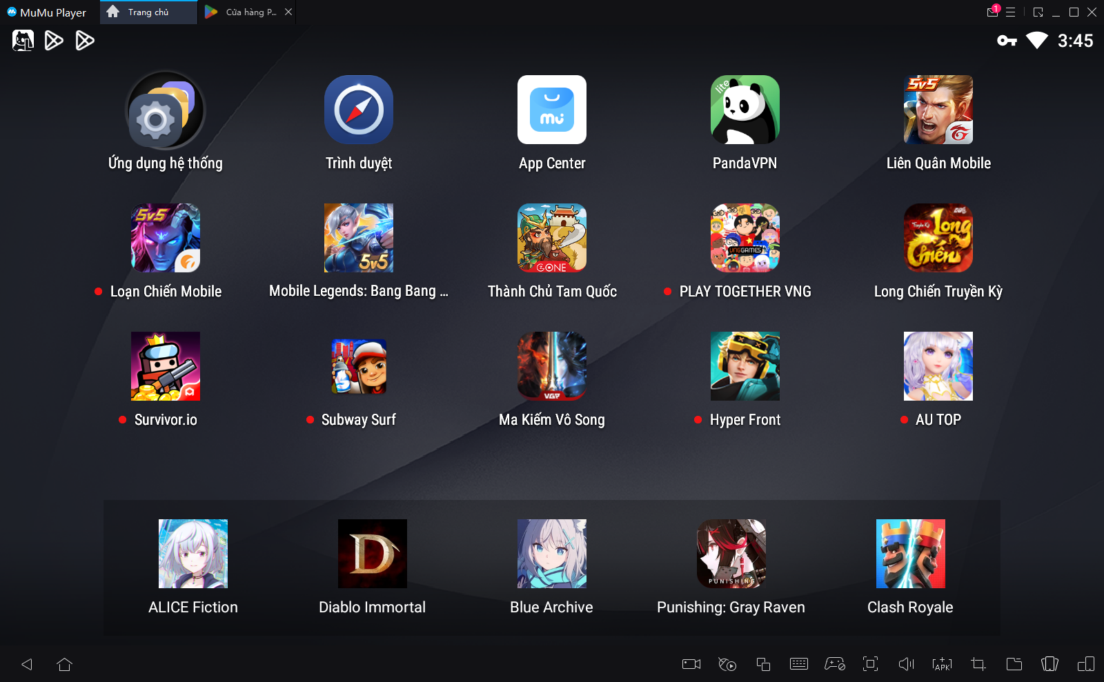
Task: Click the install APK icon
Action: tap(942, 664)
